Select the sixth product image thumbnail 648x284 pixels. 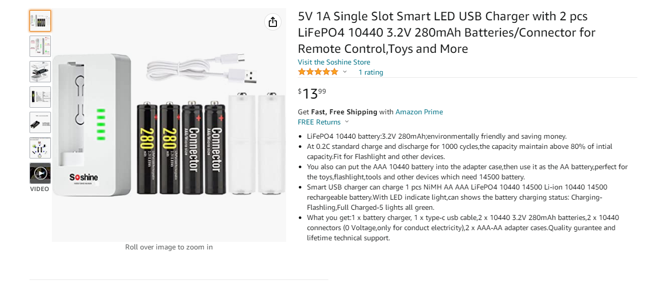(40, 148)
